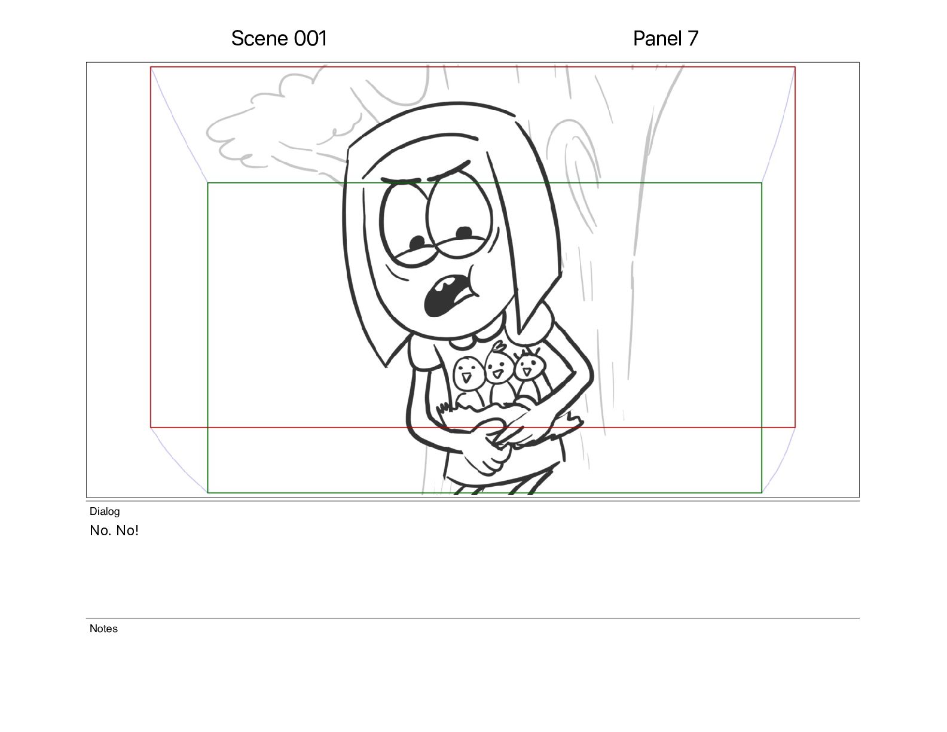Click the 'Notes' section label

[103, 629]
